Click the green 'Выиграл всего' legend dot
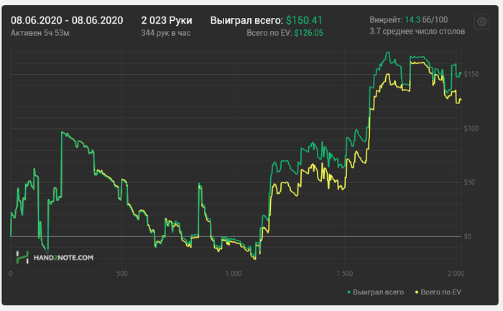Viewport: 503px width, 311px height. click(349, 292)
